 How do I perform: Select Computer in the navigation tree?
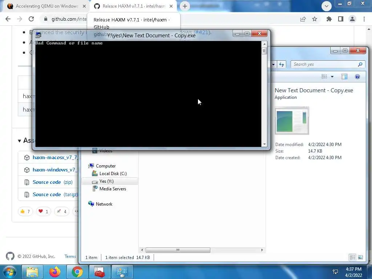tap(106, 166)
